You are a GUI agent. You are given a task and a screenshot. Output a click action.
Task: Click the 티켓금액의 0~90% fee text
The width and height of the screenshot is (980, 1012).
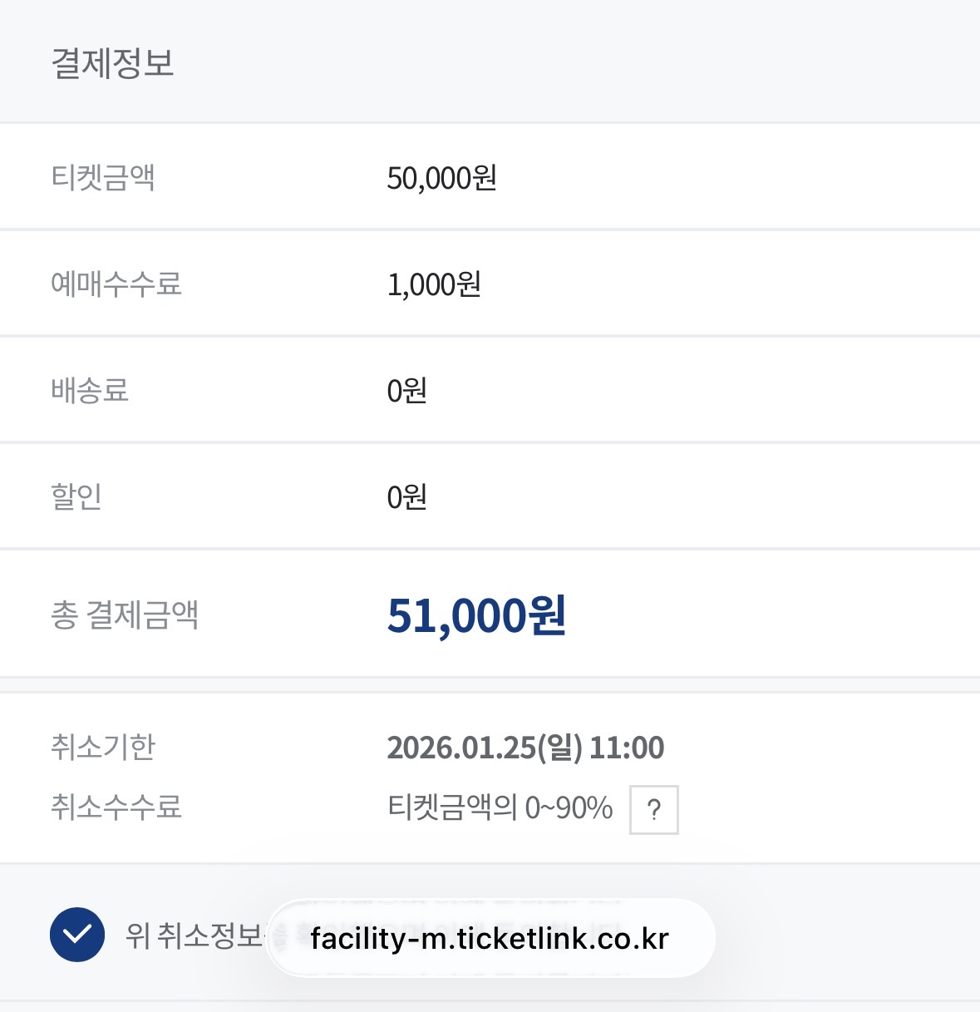click(500, 807)
